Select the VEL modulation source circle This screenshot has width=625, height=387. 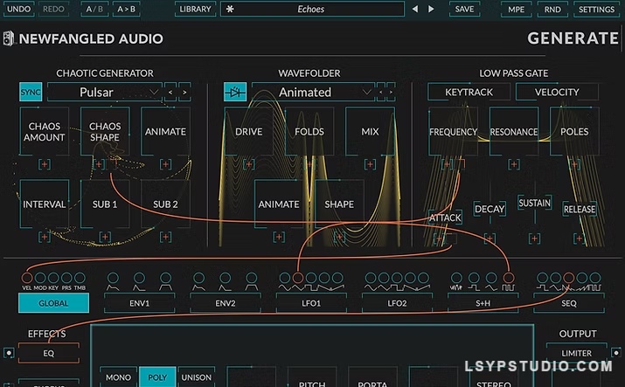click(x=27, y=278)
